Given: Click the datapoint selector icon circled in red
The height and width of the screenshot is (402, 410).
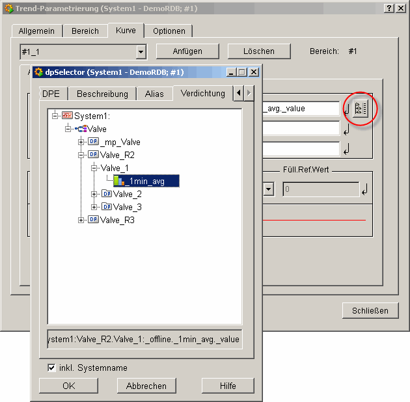Looking at the screenshot, I should [x=361, y=109].
